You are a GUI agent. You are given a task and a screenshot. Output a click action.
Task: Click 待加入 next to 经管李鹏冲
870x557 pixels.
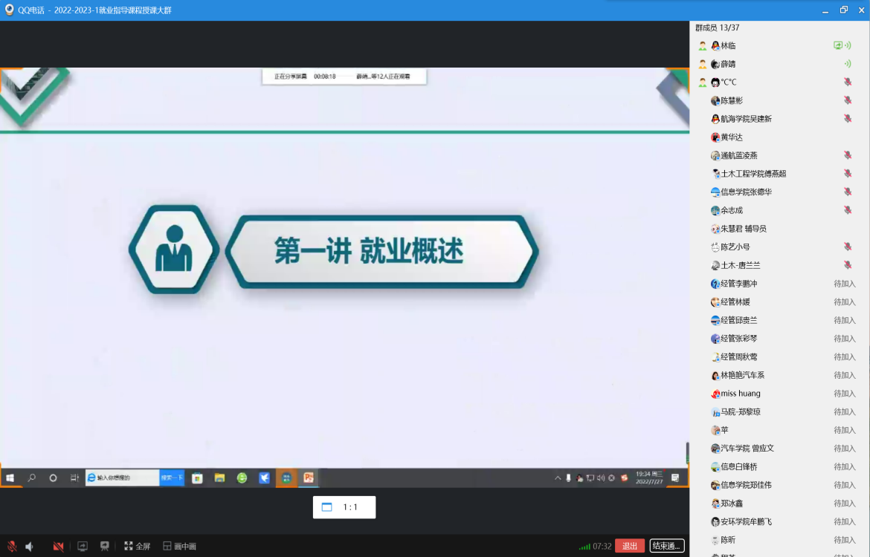(844, 284)
